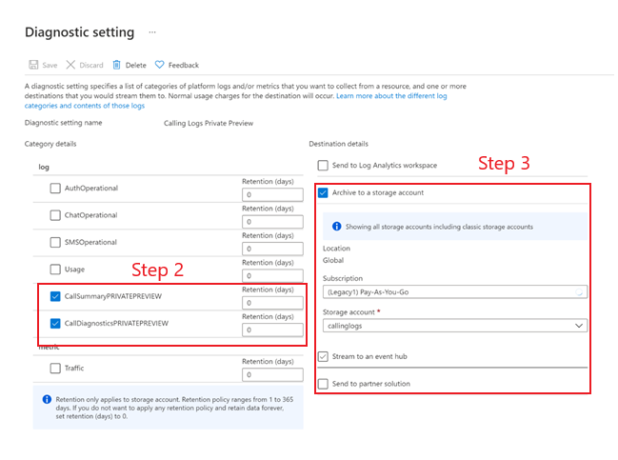
Task: Enable Send to partner solution option
Action: coord(323,384)
